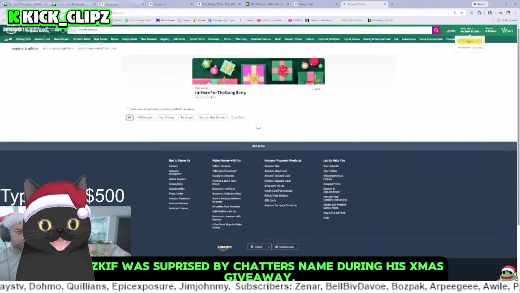
Task: Click the zoom magnifier in the address bar
Action: click(455, 13)
